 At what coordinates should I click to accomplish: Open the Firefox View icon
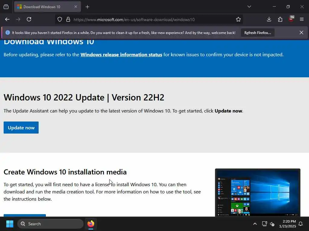pos(6,7)
